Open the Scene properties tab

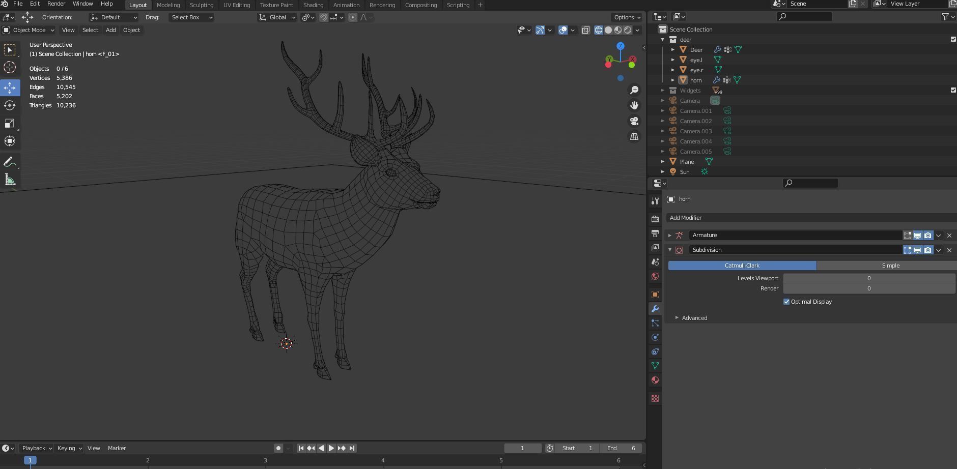(x=655, y=261)
